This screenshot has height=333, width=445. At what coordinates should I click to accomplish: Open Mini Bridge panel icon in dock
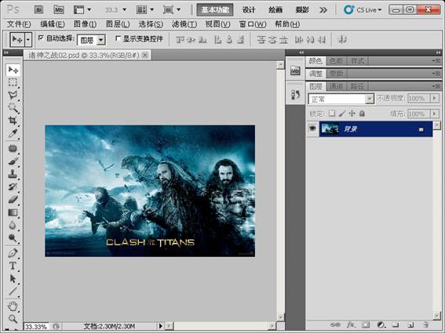[x=295, y=71]
